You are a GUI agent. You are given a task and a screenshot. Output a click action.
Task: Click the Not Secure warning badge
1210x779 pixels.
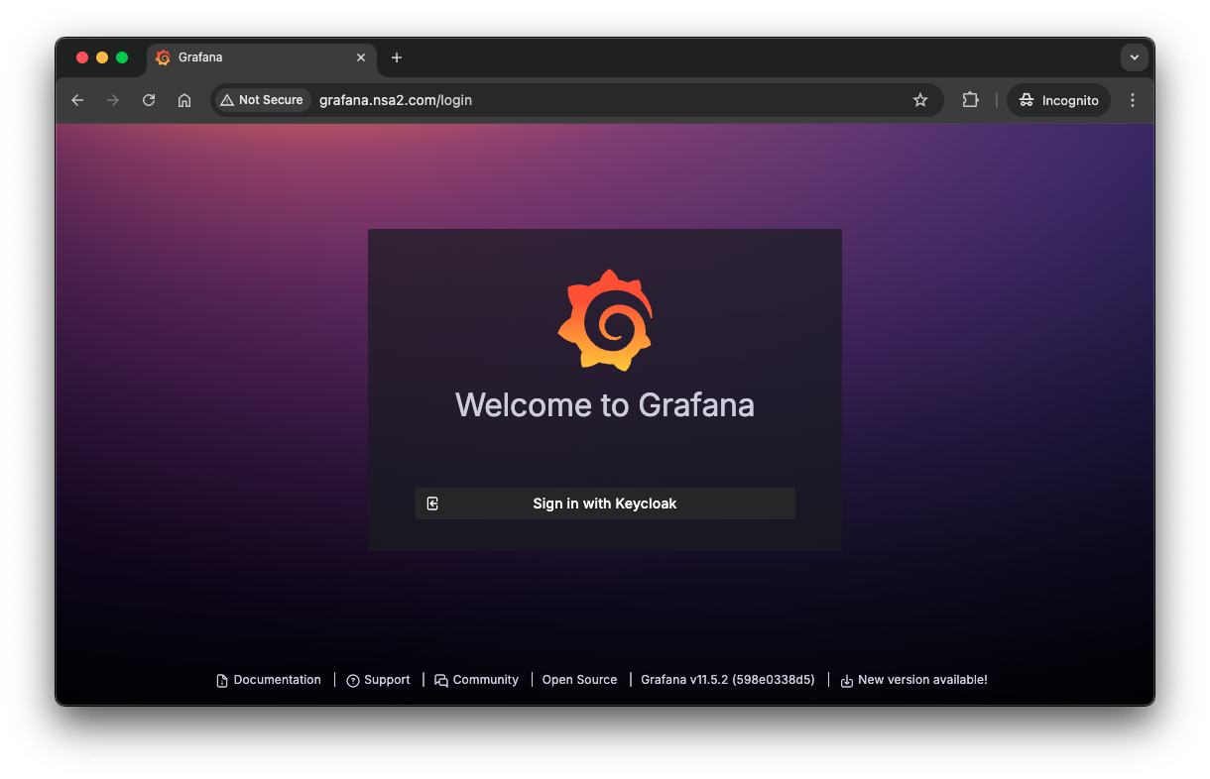(x=262, y=100)
